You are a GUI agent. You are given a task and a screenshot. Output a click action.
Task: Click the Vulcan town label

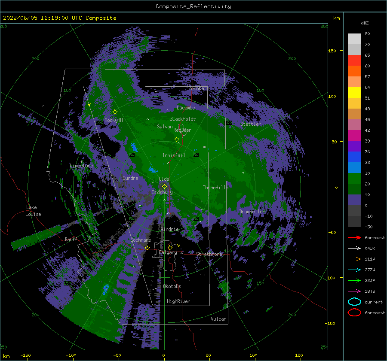[218, 319]
